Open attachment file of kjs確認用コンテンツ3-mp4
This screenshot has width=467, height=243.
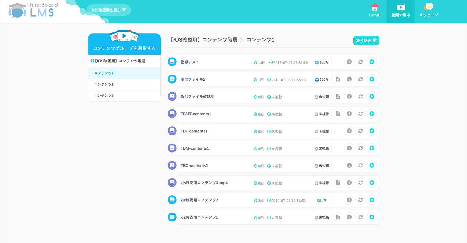click(x=338, y=183)
